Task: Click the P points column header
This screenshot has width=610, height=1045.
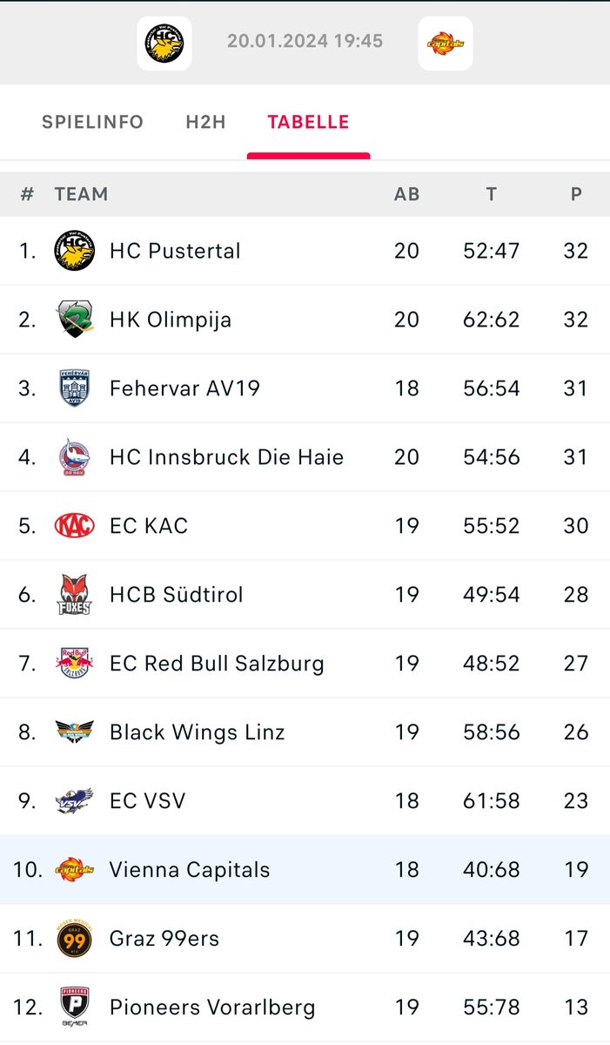Action: (576, 194)
